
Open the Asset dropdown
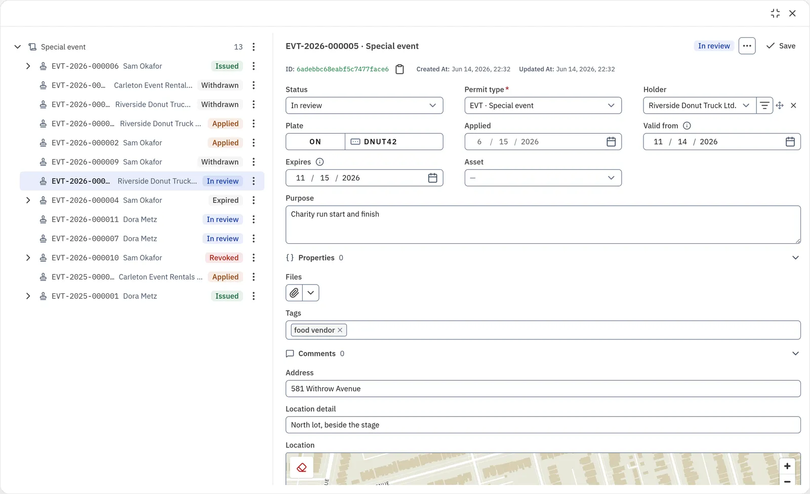pos(543,178)
